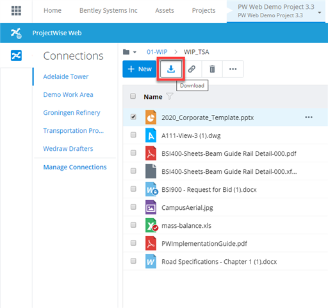328x308 pixels.
Task: Open PWImplementationGuide.pdf file name
Action: click(204, 243)
